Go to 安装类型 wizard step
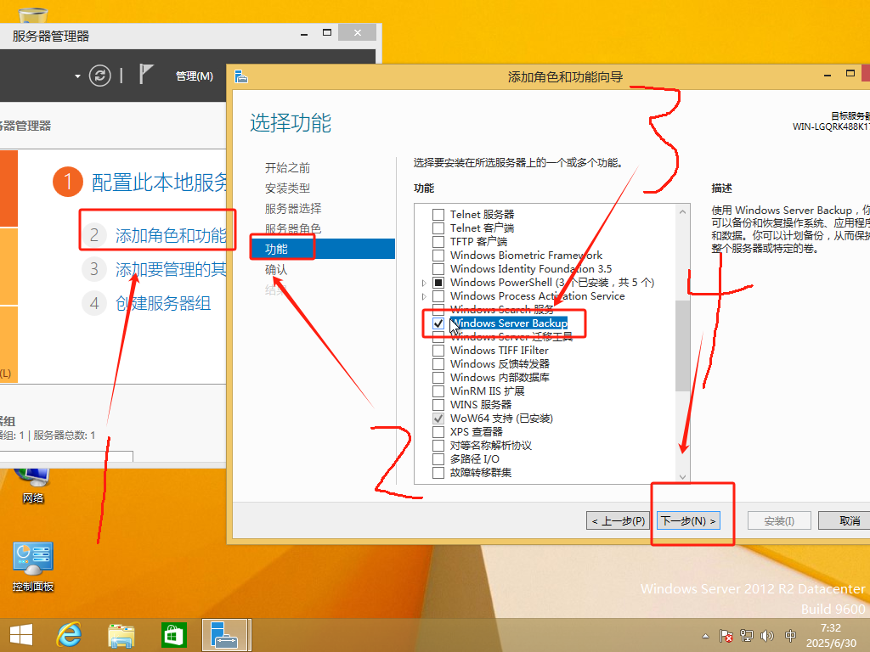The width and height of the screenshot is (870, 652). pos(287,188)
